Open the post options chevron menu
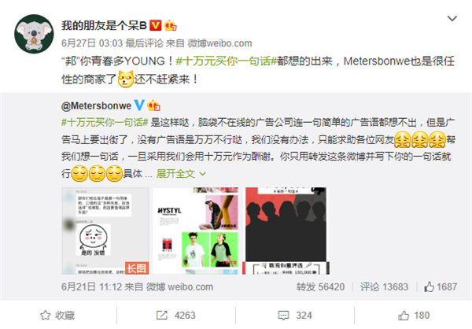Screen dimensions: 472x329 pyautogui.click(x=452, y=19)
